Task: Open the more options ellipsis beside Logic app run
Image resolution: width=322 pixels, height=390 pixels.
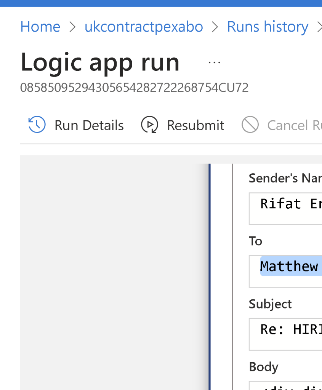Action: click(214, 63)
